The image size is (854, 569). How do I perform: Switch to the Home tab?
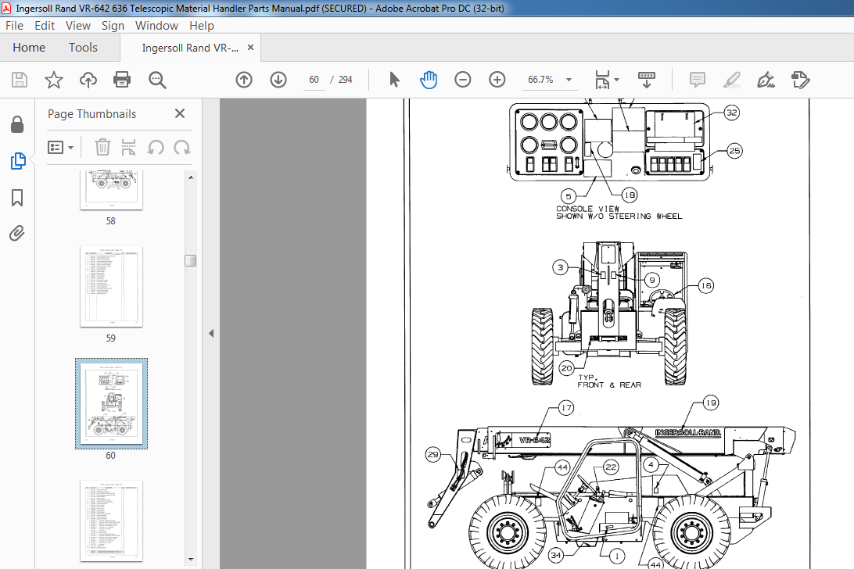click(29, 48)
